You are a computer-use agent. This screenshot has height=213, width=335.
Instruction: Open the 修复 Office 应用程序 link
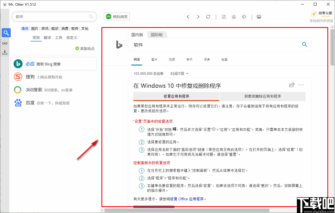[187, 199]
